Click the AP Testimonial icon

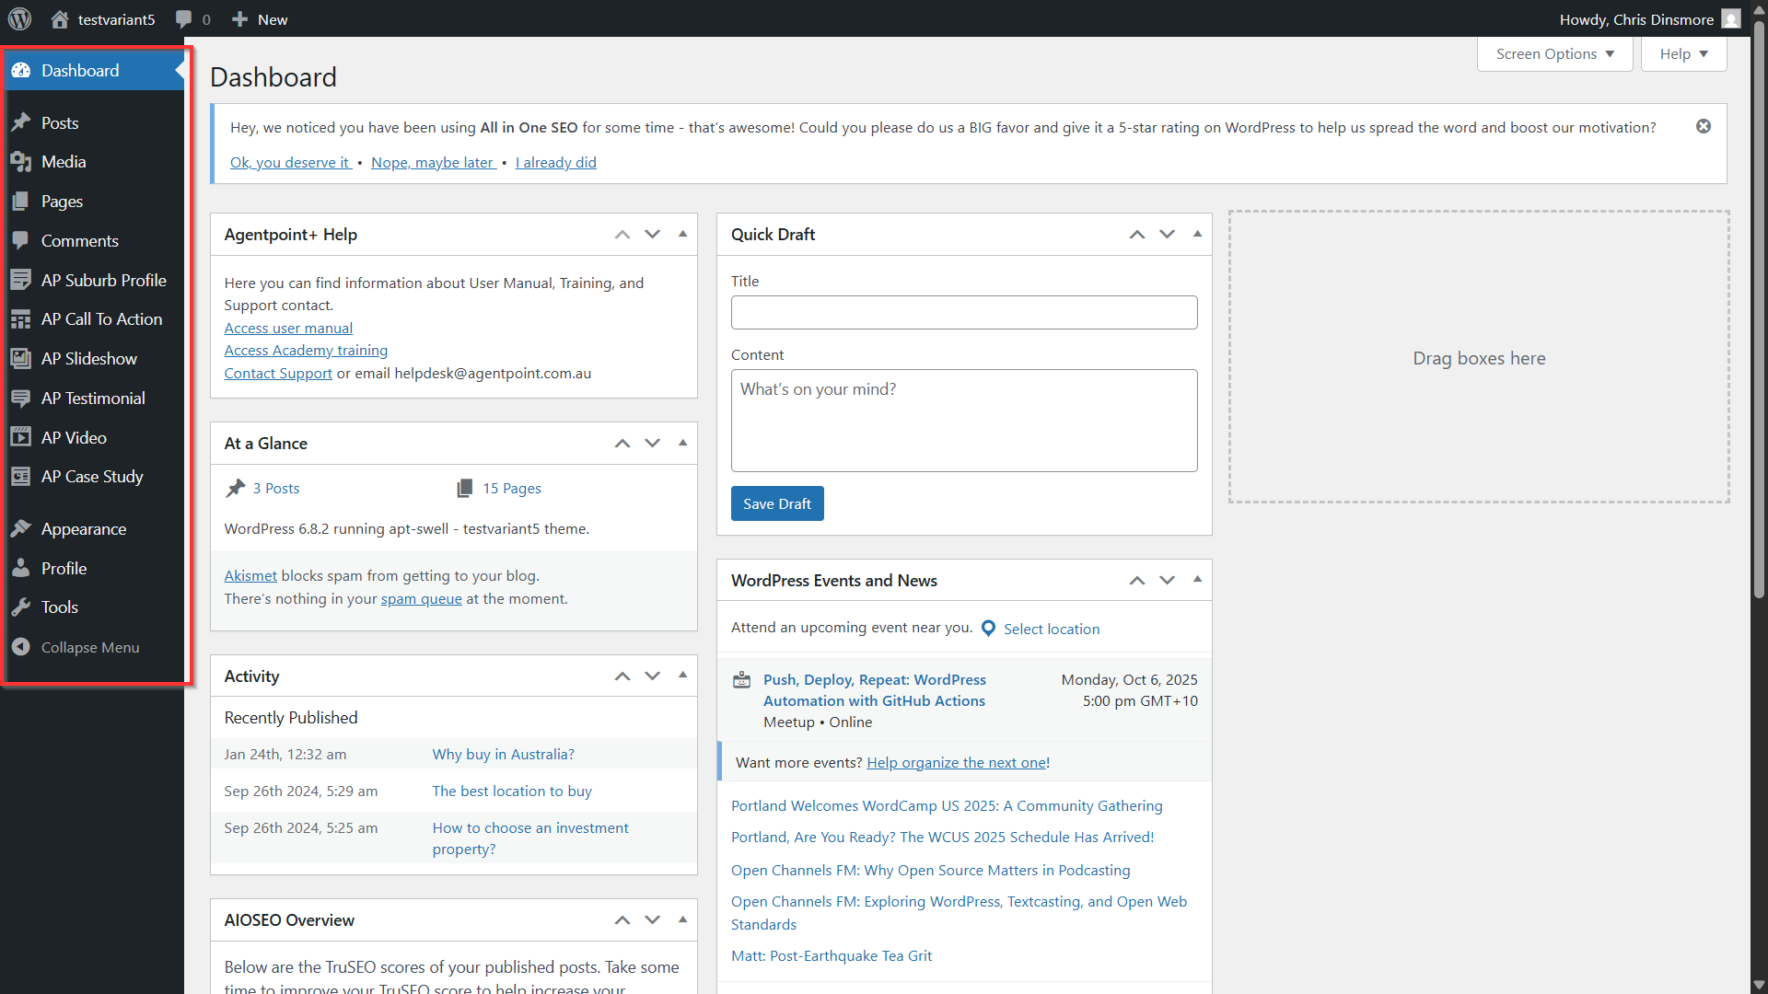click(21, 399)
